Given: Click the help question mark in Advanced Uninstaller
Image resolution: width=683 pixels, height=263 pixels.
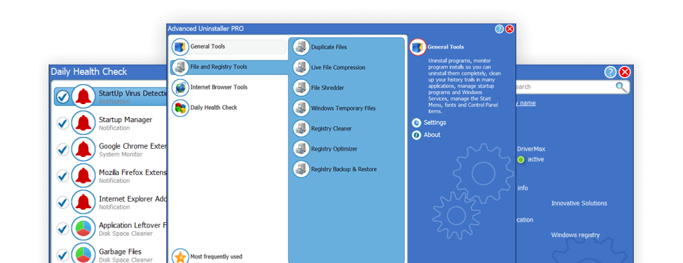Looking at the screenshot, I should point(499,29).
